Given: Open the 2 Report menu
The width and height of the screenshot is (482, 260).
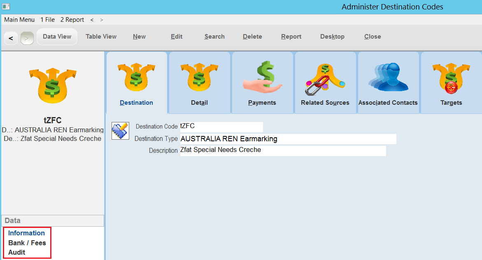Looking at the screenshot, I should click(72, 20).
